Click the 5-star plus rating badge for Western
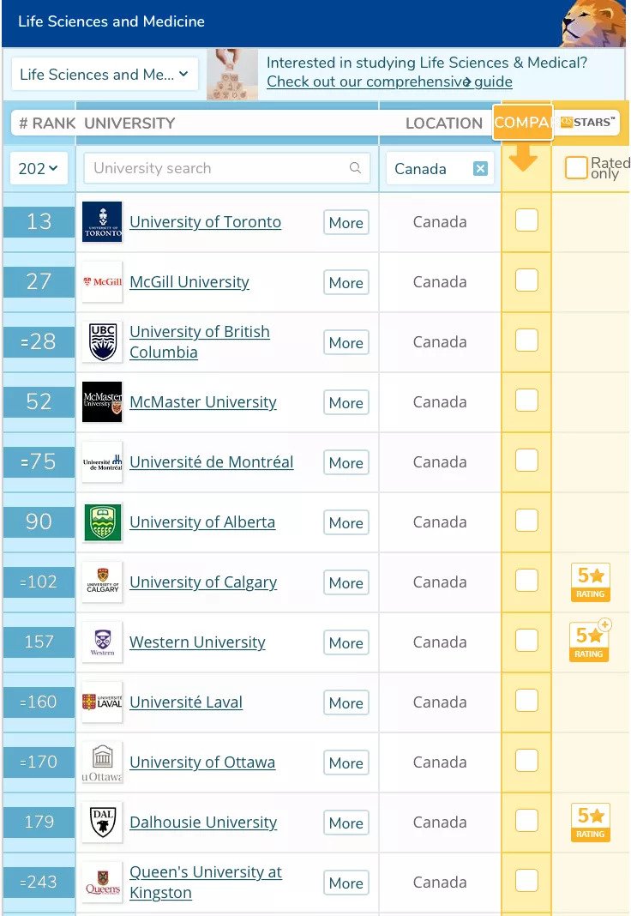 (590, 641)
